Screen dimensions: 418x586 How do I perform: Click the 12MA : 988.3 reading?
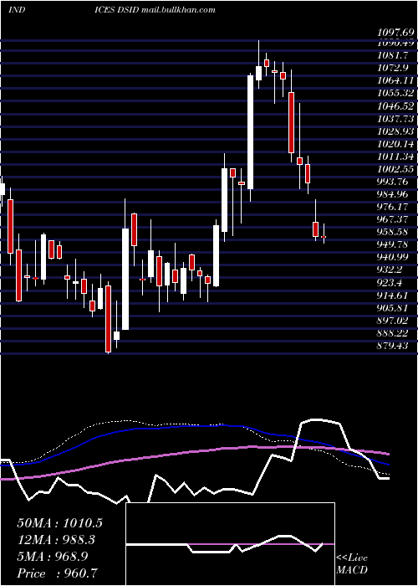pyautogui.click(x=56, y=540)
